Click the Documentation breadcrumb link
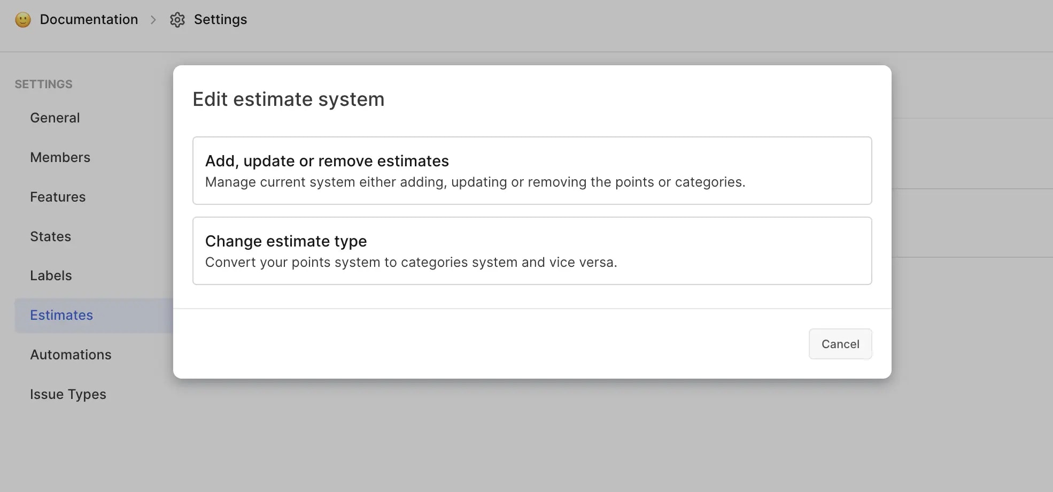The width and height of the screenshot is (1053, 492). (89, 19)
